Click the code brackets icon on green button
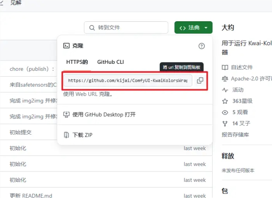The height and width of the screenshot is (198, 272). coord(182,28)
